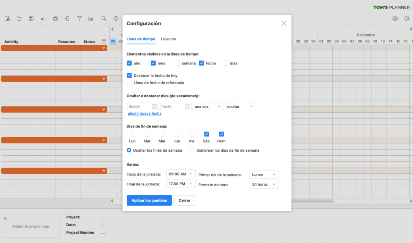Click the calendar icon beside Status column
The image size is (413, 243).
[x=104, y=41]
